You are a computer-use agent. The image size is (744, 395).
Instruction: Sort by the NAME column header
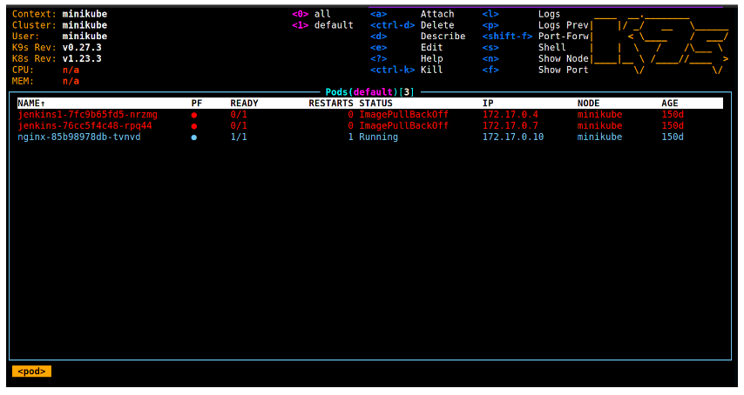pyautogui.click(x=31, y=104)
